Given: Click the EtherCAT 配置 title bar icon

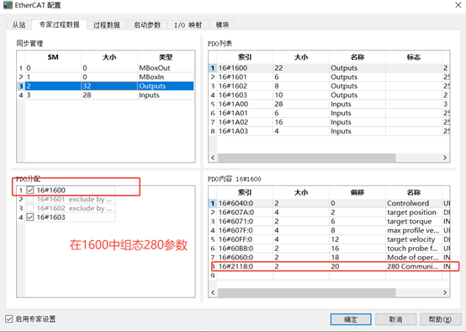Looking at the screenshot, I should click(x=8, y=5).
